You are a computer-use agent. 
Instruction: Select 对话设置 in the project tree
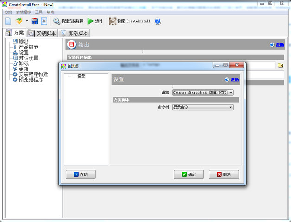click(x=28, y=58)
